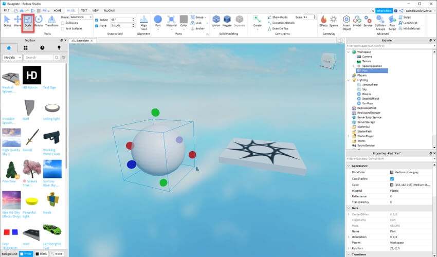Image resolution: width=437 pixels, height=257 pixels.
Task: Disable the CastShadow checkbox
Action: 392,179
